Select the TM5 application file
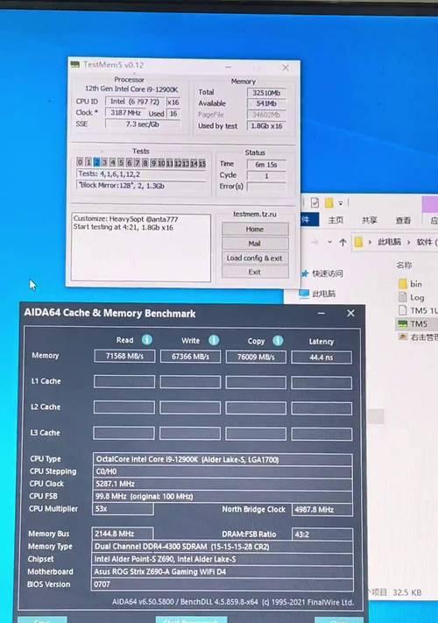The width and height of the screenshot is (438, 623). click(413, 324)
